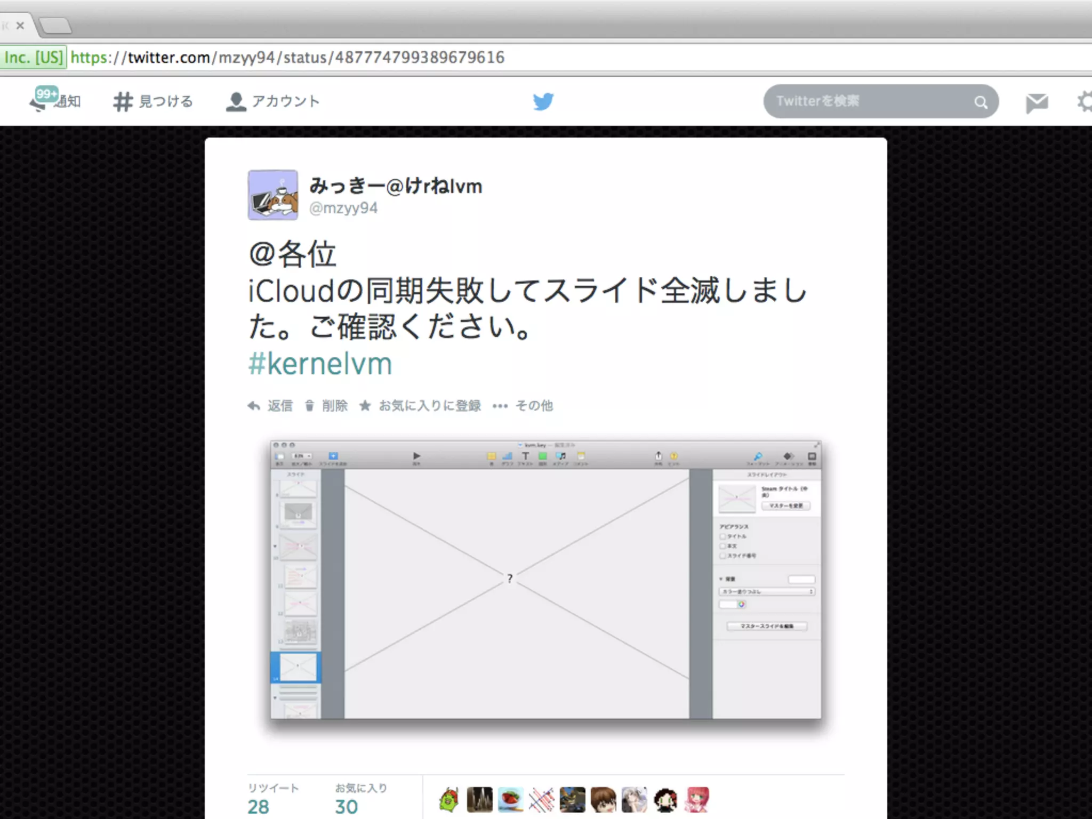Image resolution: width=1092 pixels, height=819 pixels.
Task: Click the trash delete icon
Action: (x=309, y=406)
